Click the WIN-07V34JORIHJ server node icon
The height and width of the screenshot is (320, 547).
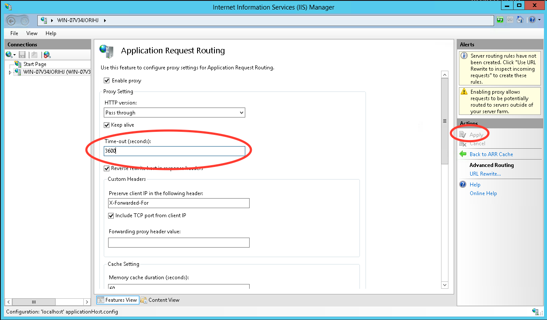tap(17, 72)
